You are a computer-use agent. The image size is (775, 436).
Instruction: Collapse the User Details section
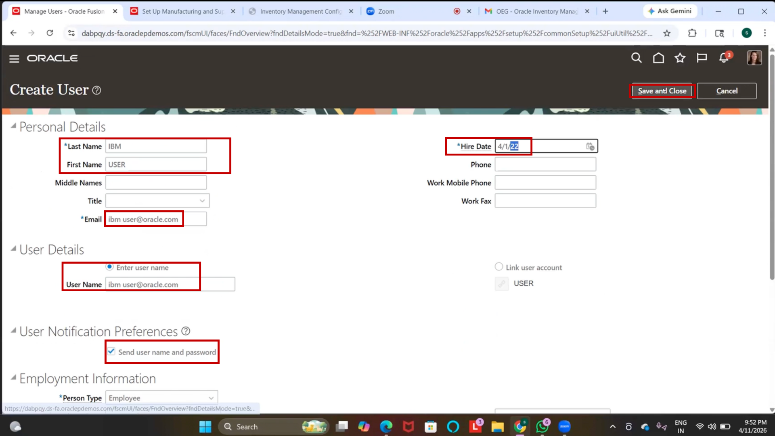13,249
